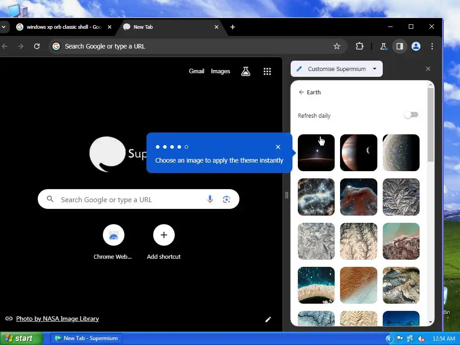The width and height of the screenshot is (460, 345).
Task: Pick the brown and grey rocky mountains thumbnail
Action: coord(401,285)
